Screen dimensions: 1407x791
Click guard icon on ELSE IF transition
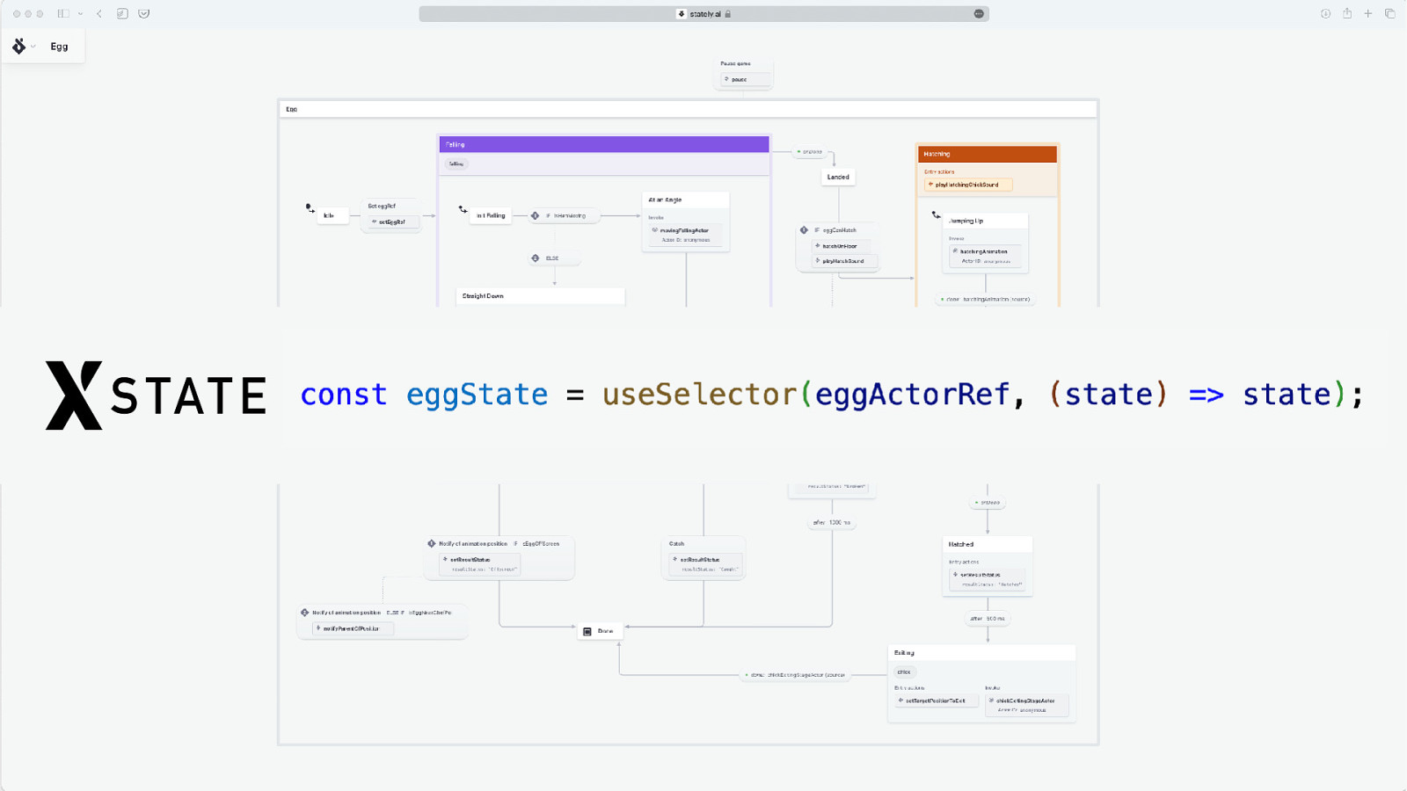[x=305, y=613]
